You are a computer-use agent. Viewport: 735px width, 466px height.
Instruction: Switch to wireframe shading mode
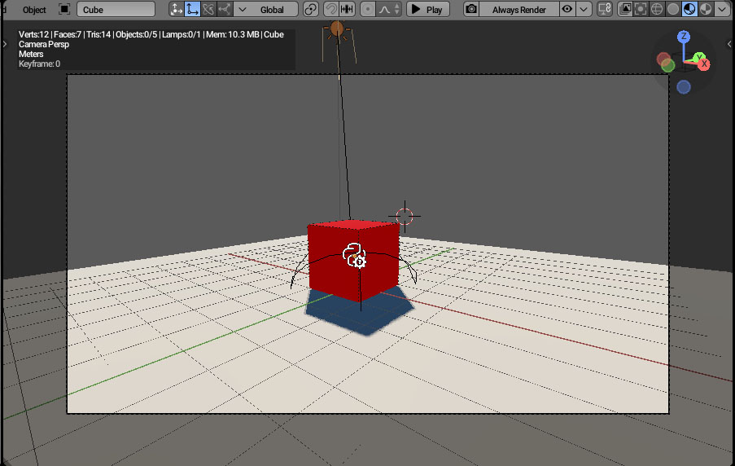coord(657,10)
